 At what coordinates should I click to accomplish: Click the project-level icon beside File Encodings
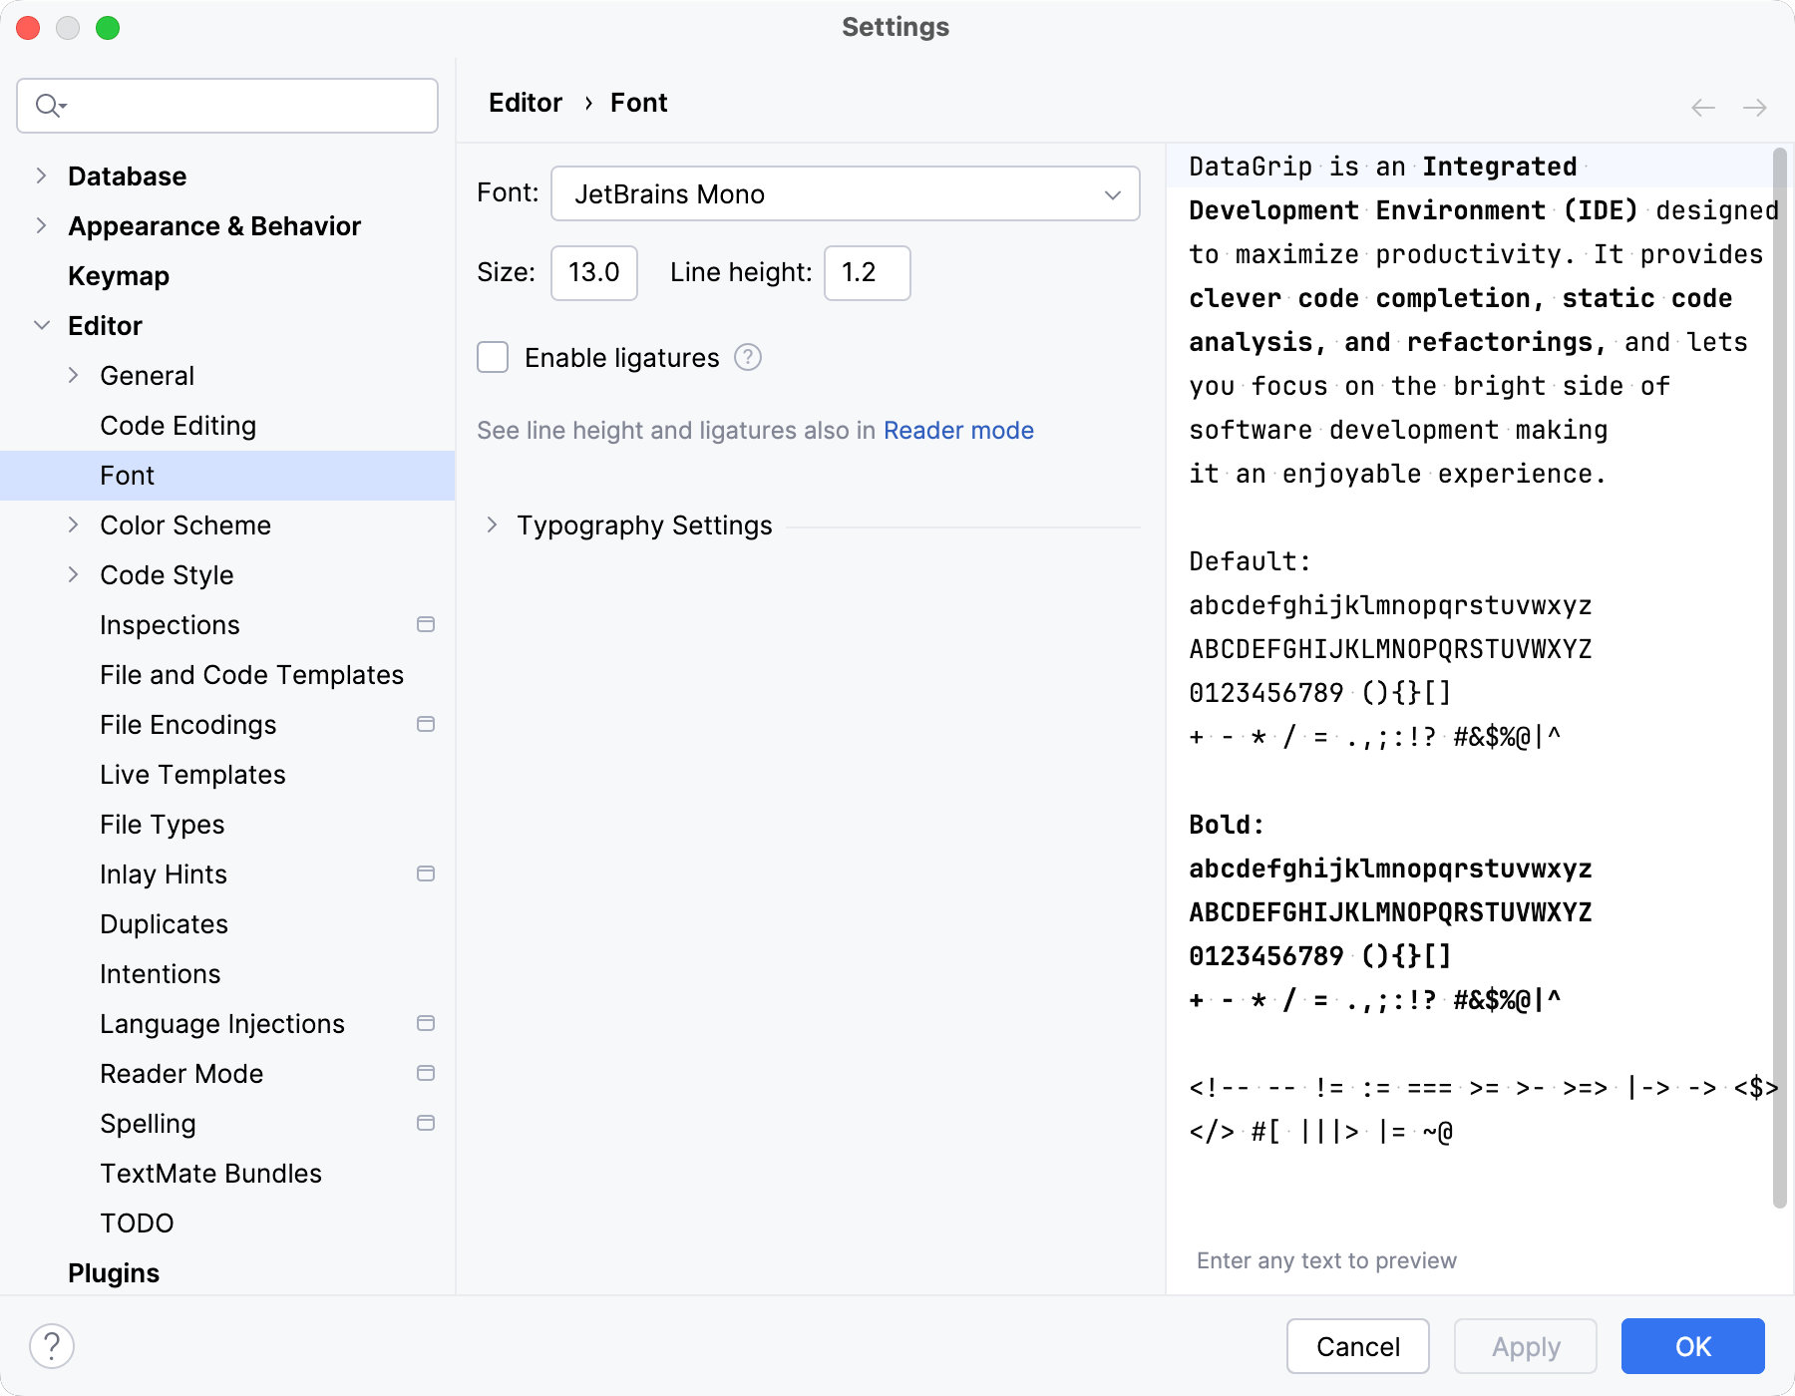426,724
